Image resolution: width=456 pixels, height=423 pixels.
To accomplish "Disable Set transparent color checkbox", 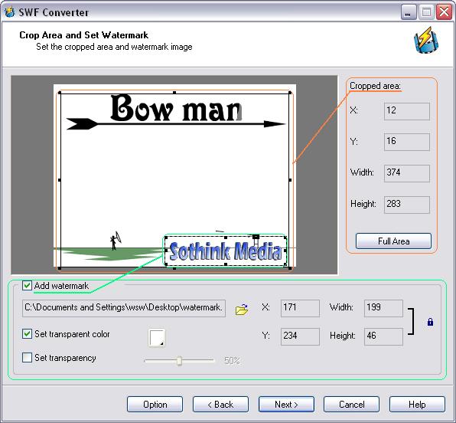I will 27,333.
